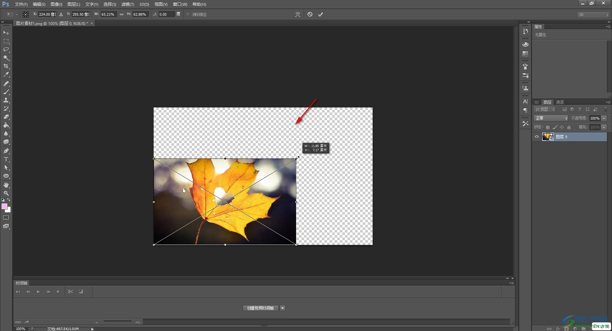The height and width of the screenshot is (331, 612).
Task: Select the Crop tool
Action: pyautogui.click(x=6, y=66)
